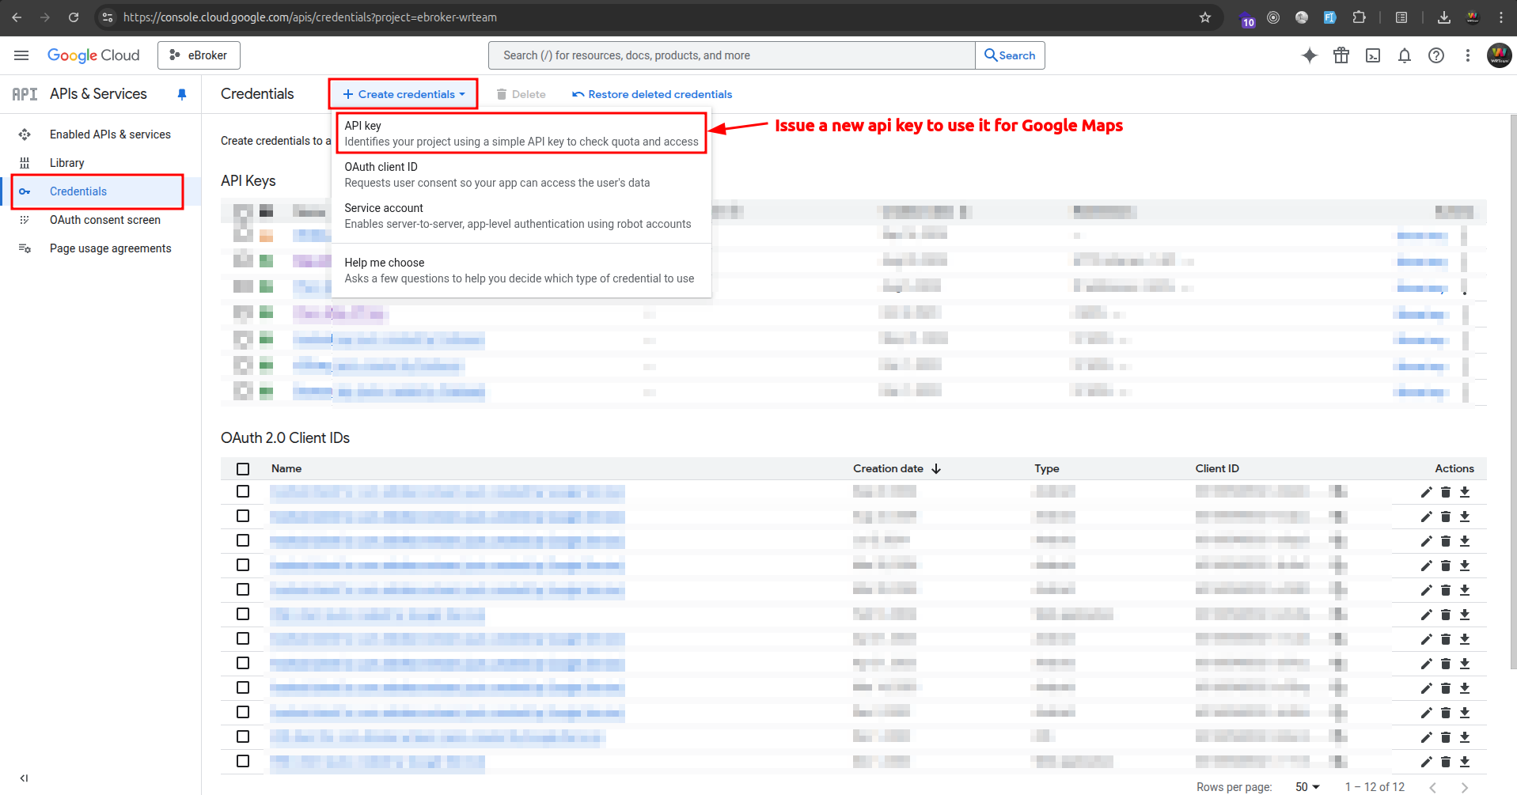Click the blue Search button

point(1010,55)
